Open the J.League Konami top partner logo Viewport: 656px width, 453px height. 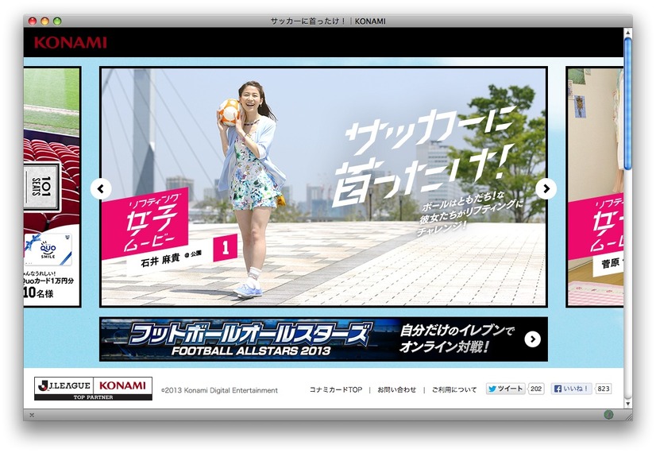click(93, 389)
